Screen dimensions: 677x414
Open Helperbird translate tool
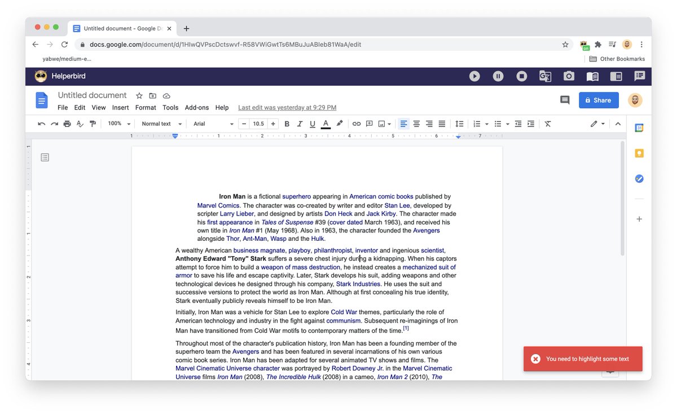pyautogui.click(x=545, y=76)
